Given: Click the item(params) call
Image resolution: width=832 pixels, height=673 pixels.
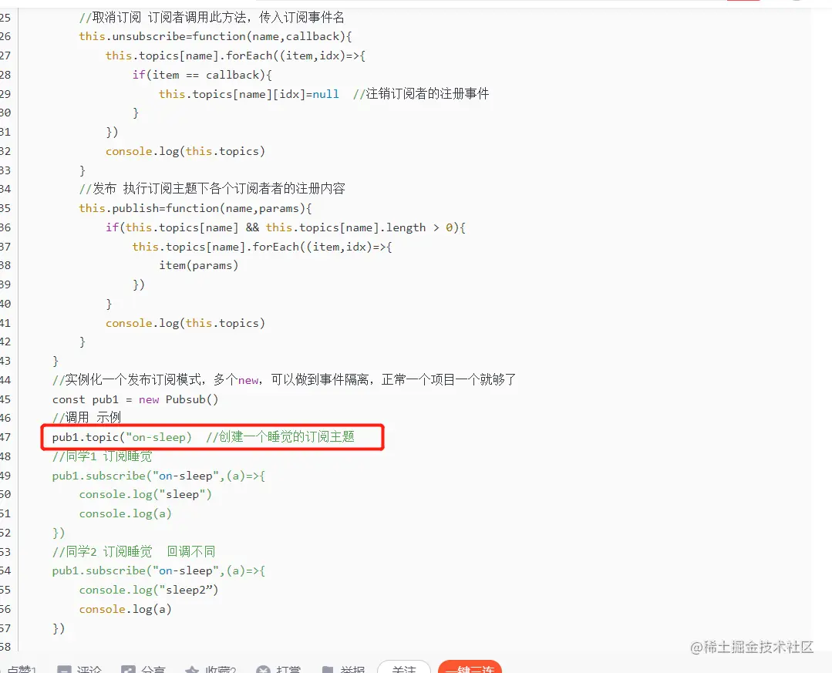Looking at the screenshot, I should point(199,265).
